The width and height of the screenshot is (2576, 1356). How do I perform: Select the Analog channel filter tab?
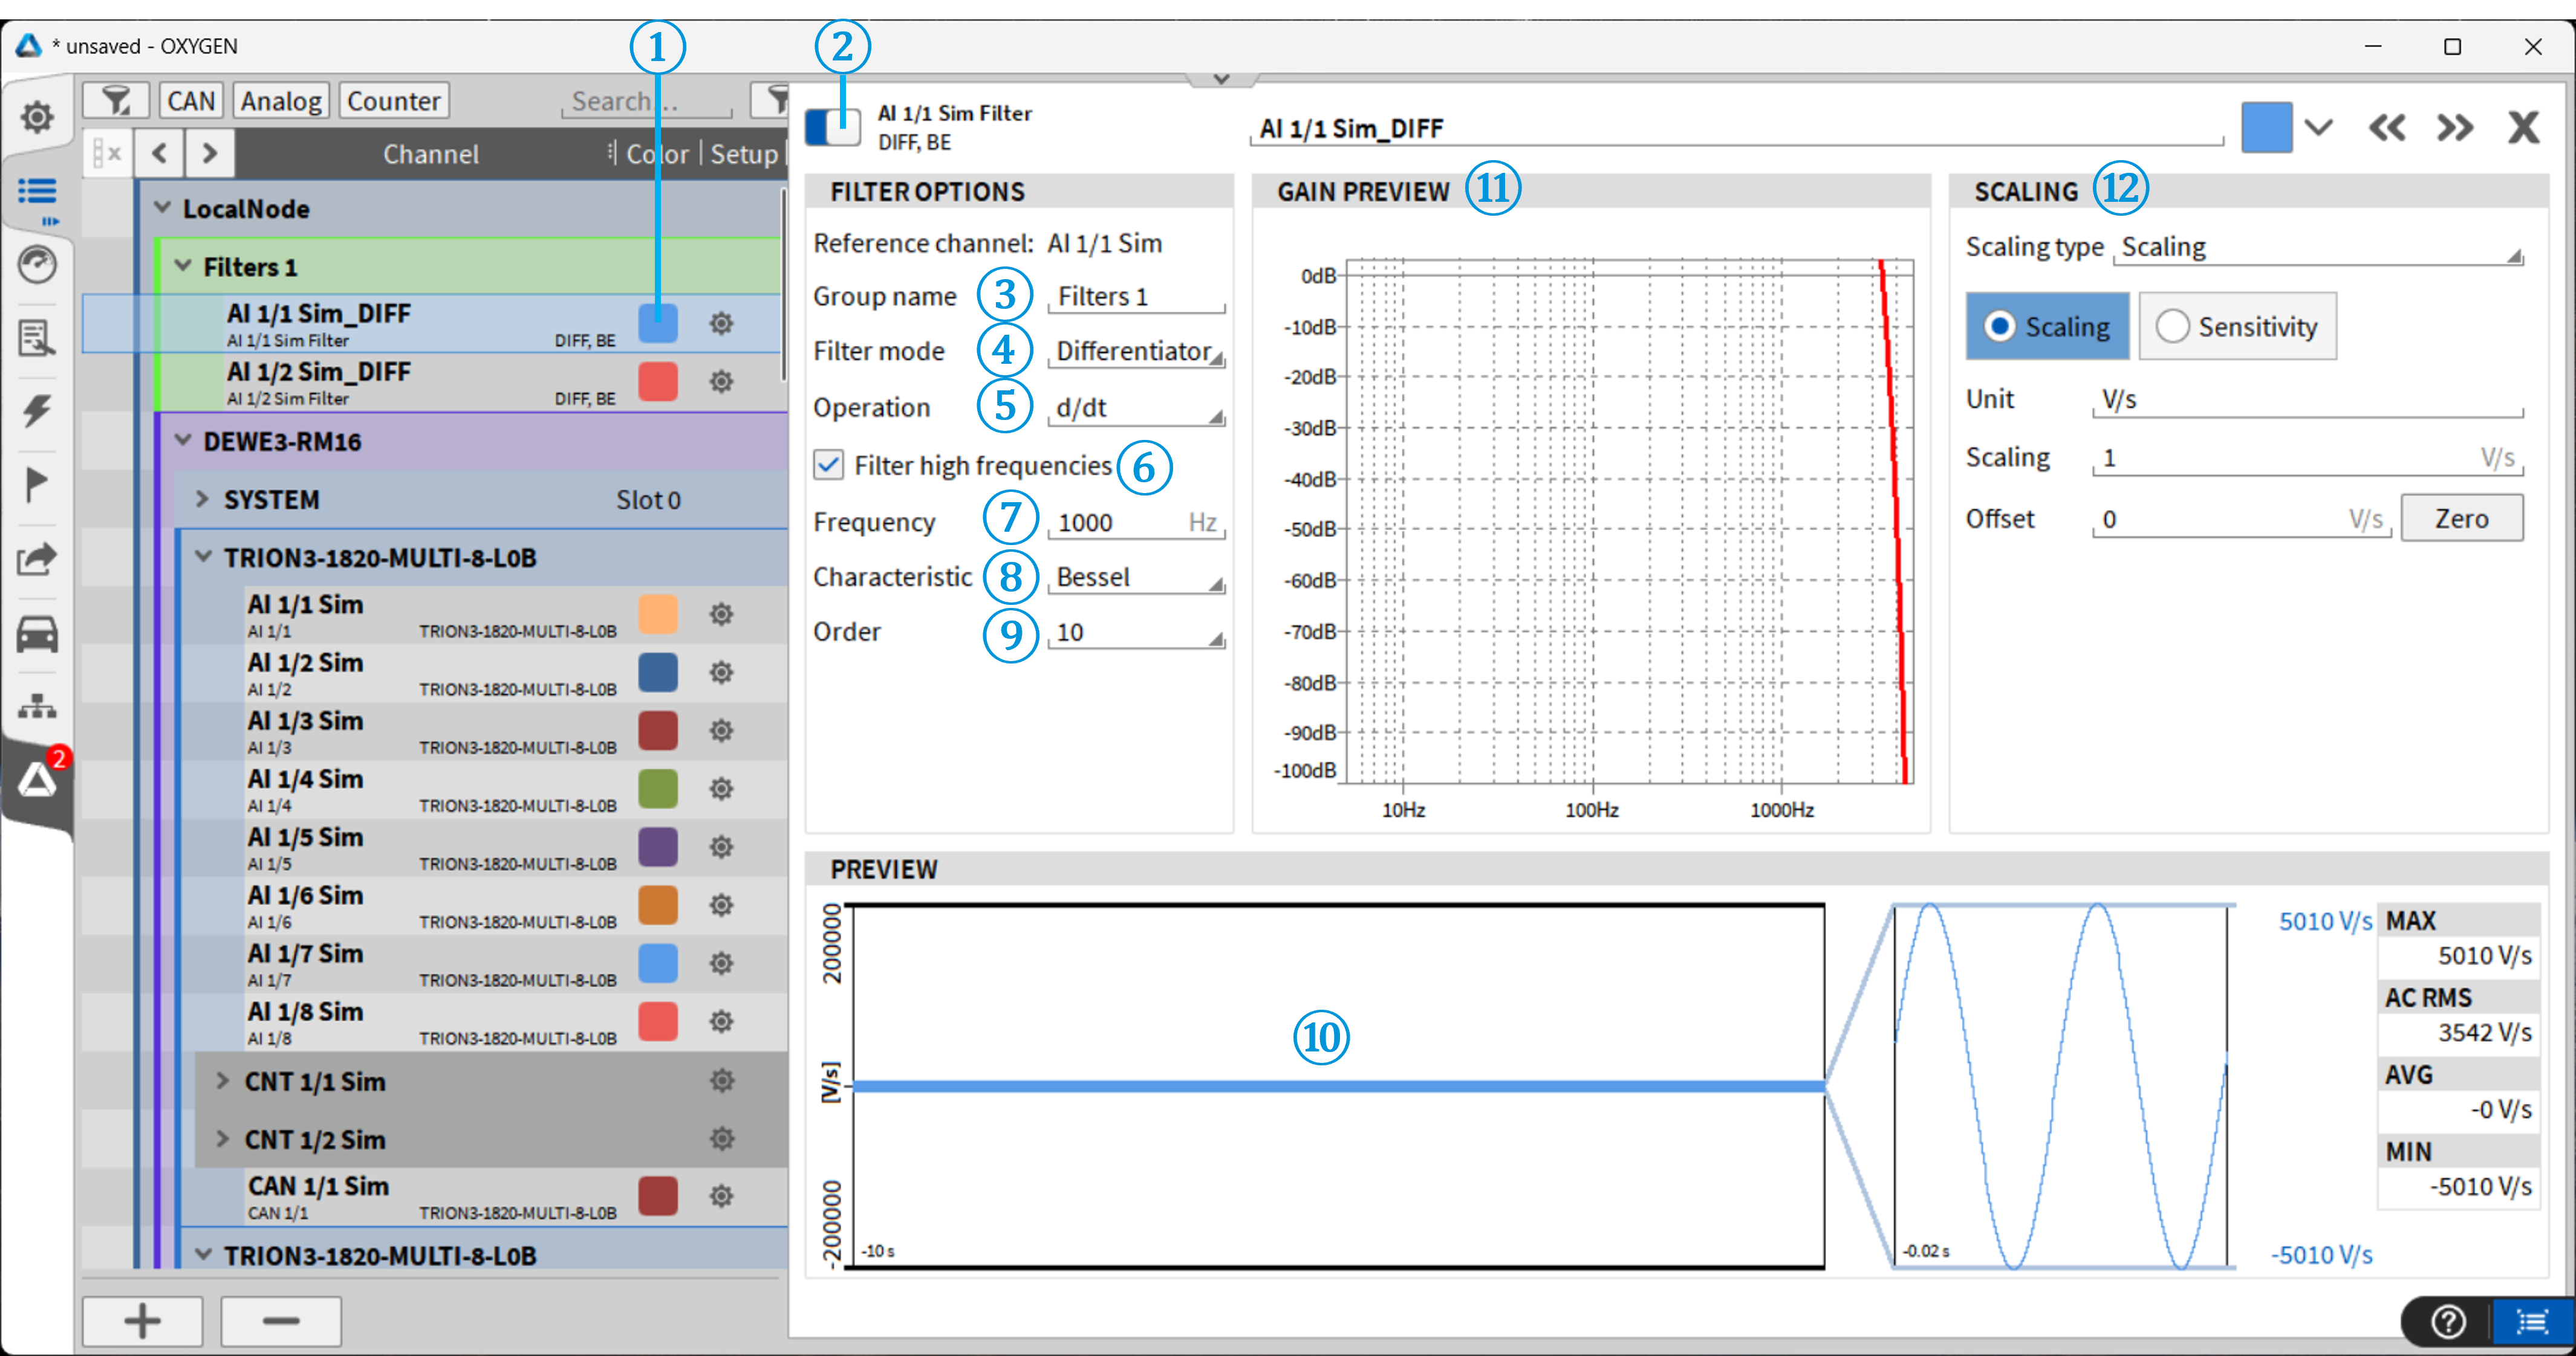click(x=281, y=101)
